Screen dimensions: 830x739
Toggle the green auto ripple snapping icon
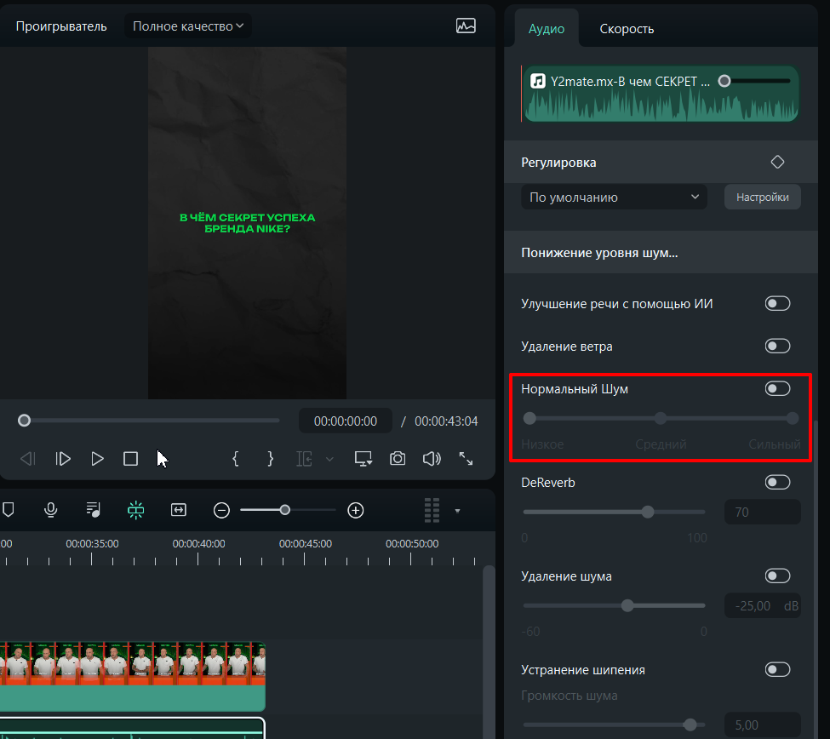click(136, 510)
